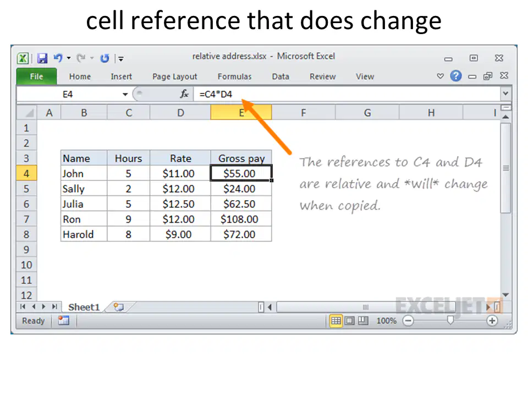The width and height of the screenshot is (528, 396).
Task: Insert a new worksheet tab icon
Action: (119, 307)
